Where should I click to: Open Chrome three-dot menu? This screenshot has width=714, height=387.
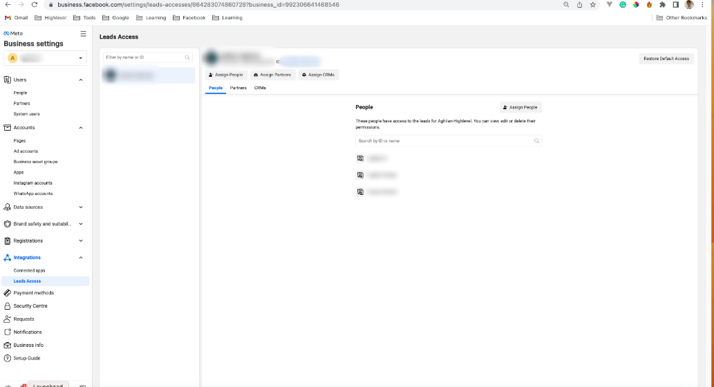(702, 5)
